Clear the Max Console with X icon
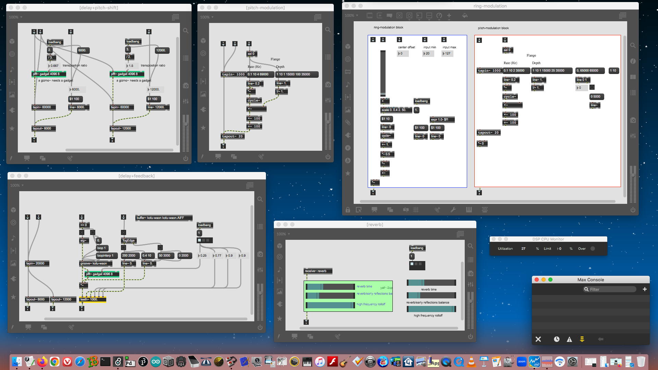Viewport: 658px width, 370px height. coord(538,339)
